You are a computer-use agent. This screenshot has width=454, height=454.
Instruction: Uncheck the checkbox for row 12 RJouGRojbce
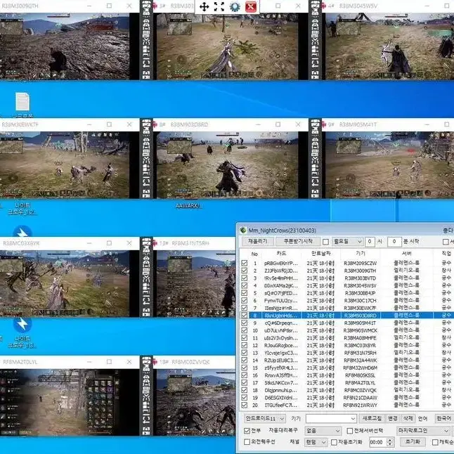(245, 345)
